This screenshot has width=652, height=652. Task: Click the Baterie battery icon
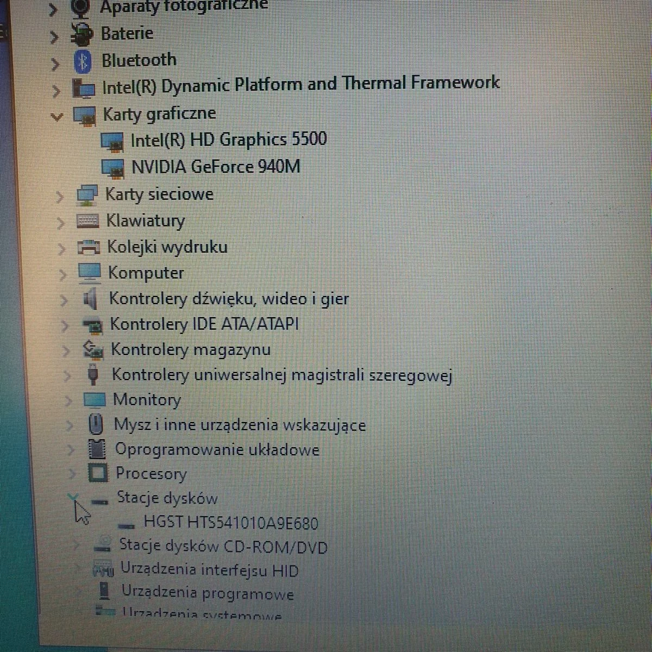pos(83,35)
